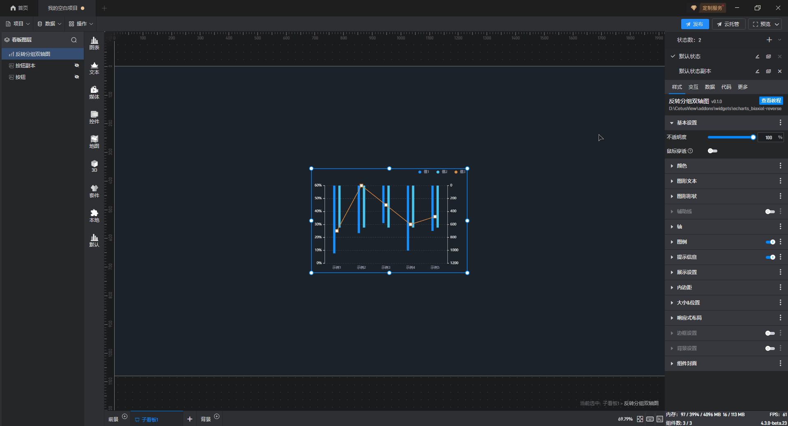
Task: Open the 套件 kit components category
Action: pyautogui.click(x=94, y=191)
